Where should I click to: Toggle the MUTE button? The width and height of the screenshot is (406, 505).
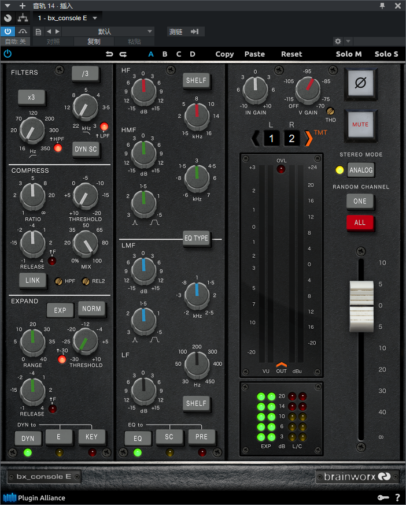pos(360,124)
